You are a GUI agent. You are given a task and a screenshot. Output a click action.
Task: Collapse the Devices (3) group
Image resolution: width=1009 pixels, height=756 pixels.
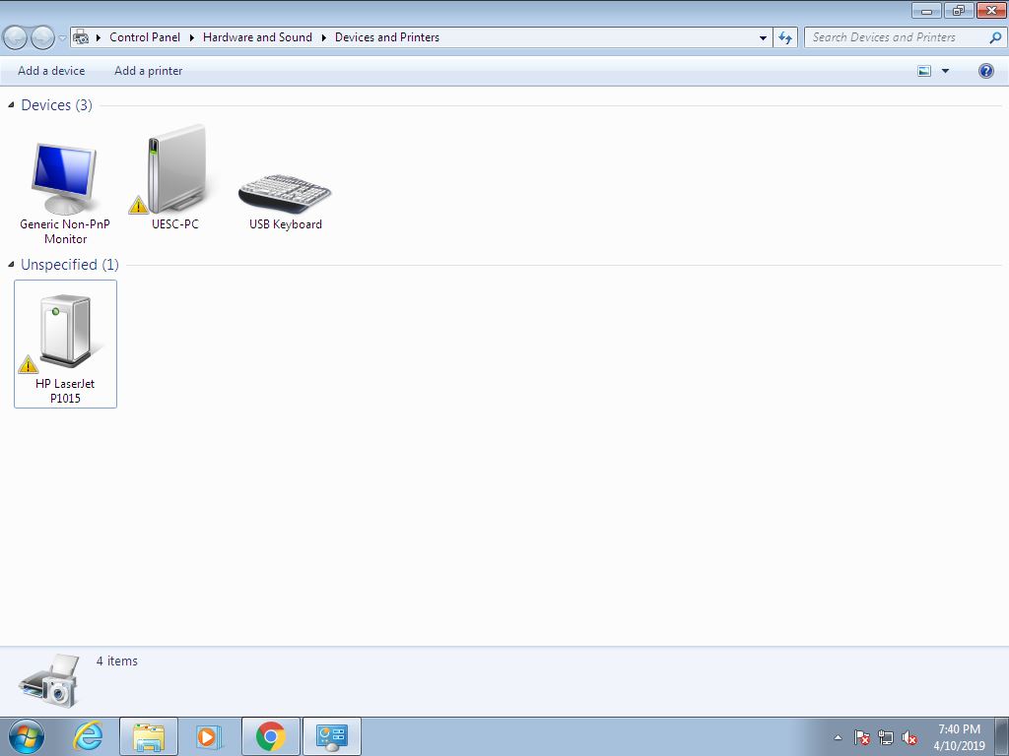click(x=11, y=104)
